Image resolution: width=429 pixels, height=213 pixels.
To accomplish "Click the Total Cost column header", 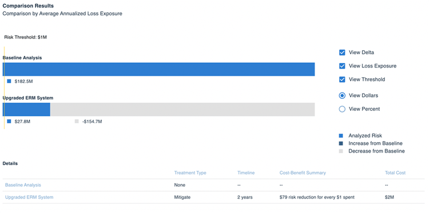I will point(395,173).
